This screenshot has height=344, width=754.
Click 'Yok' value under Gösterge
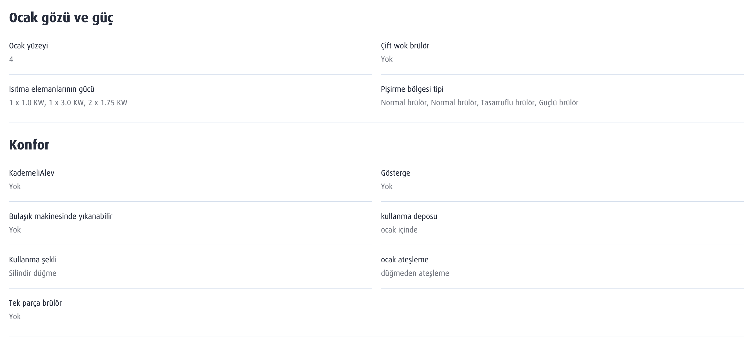[387, 187]
